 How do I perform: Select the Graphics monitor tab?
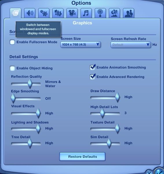click(15, 13)
